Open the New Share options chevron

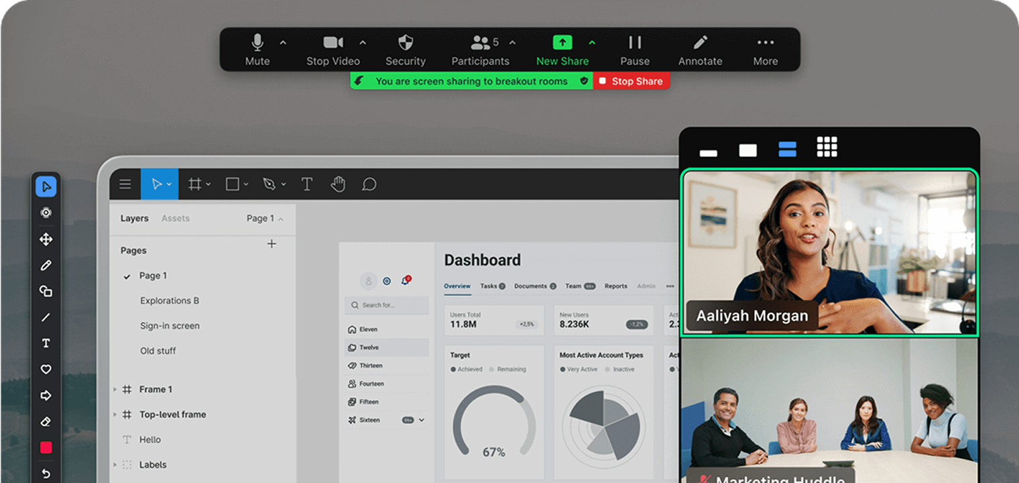[591, 42]
